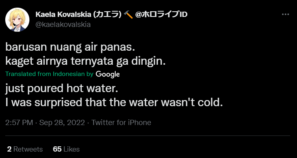View the Likes list

pyautogui.click(x=66, y=149)
